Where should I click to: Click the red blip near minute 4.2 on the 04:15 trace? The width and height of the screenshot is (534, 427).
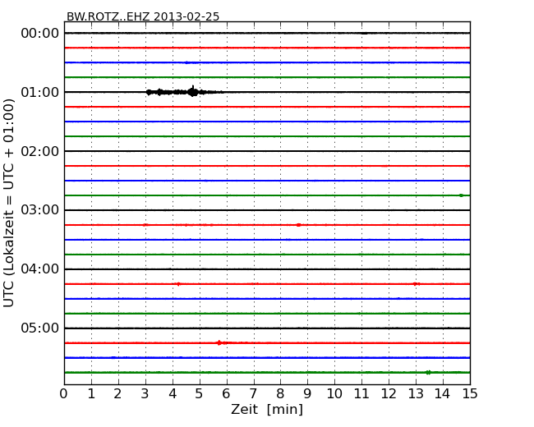[178, 284]
